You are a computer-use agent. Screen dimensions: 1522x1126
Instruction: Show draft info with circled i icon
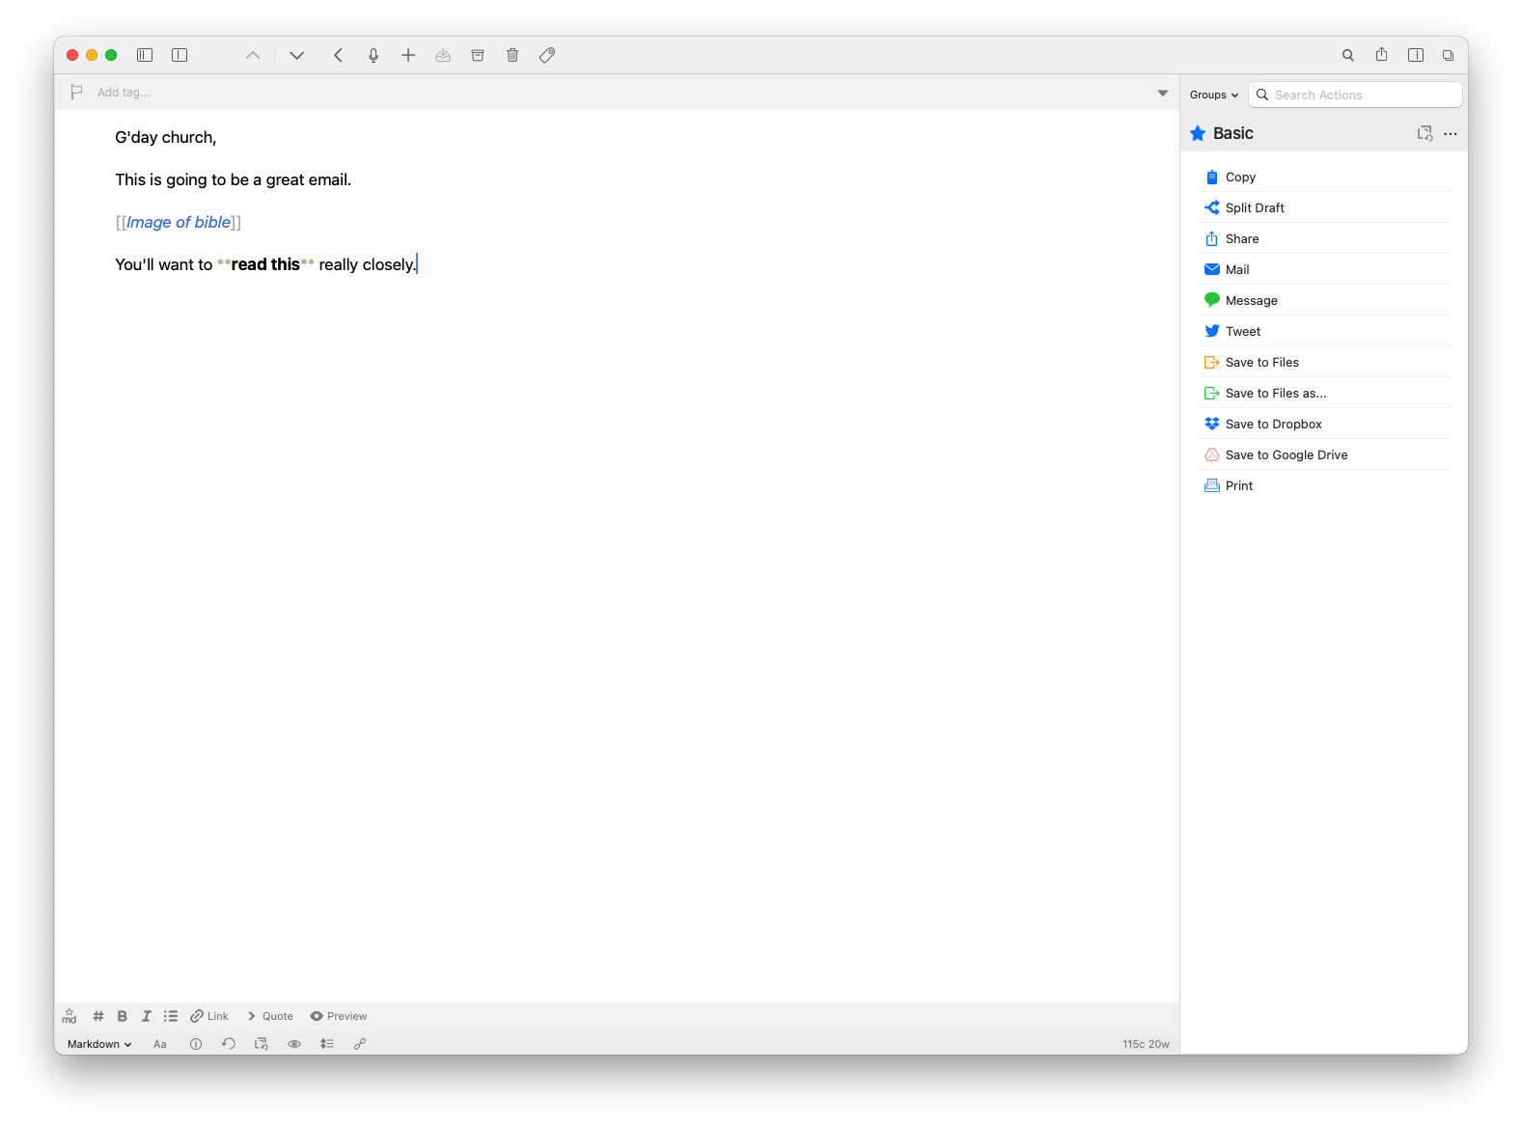196,1044
